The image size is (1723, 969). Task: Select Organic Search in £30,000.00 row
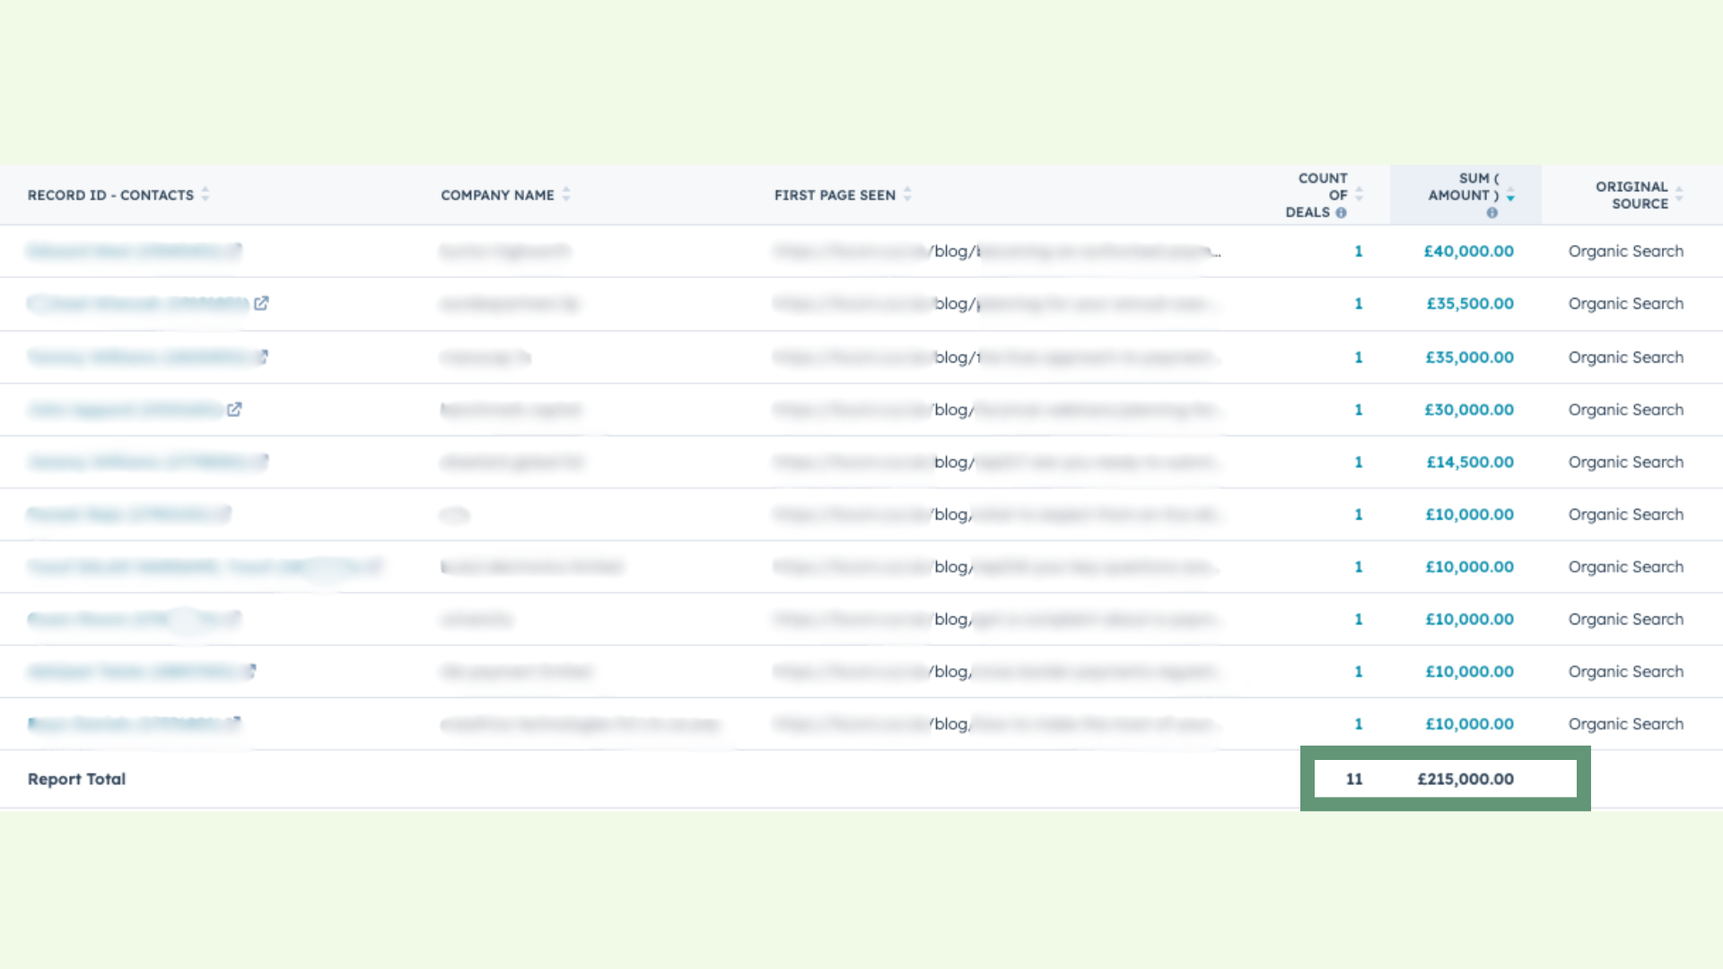tap(1625, 409)
